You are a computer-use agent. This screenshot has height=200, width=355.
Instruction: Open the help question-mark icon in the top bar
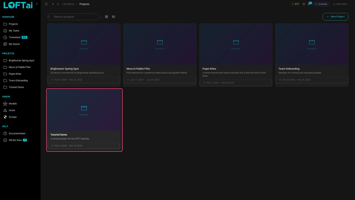point(304,4)
